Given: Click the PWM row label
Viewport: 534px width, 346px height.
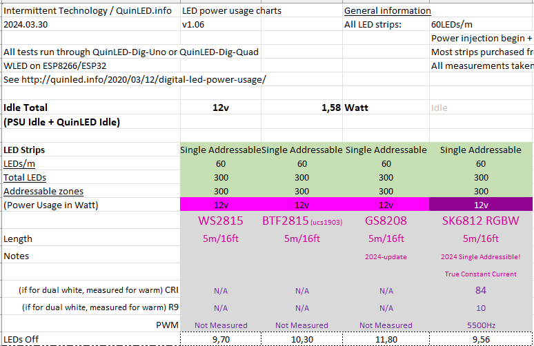Looking at the screenshot, I should point(167,325).
